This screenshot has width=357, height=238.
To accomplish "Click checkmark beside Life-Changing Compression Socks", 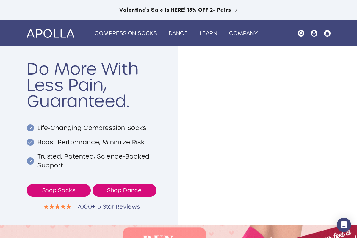I will [x=30, y=128].
